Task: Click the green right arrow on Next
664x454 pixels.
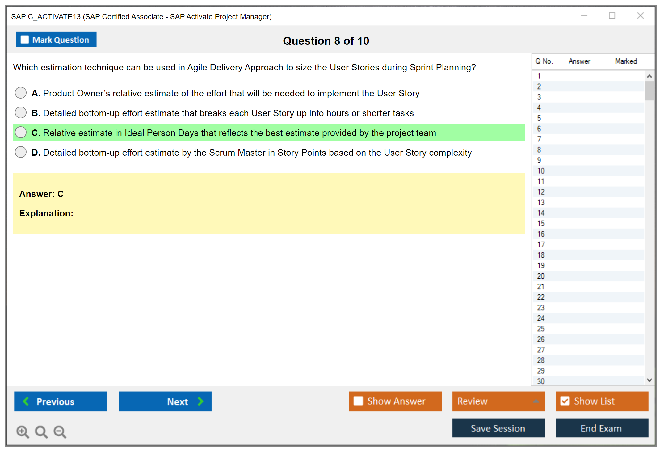Action: [200, 401]
